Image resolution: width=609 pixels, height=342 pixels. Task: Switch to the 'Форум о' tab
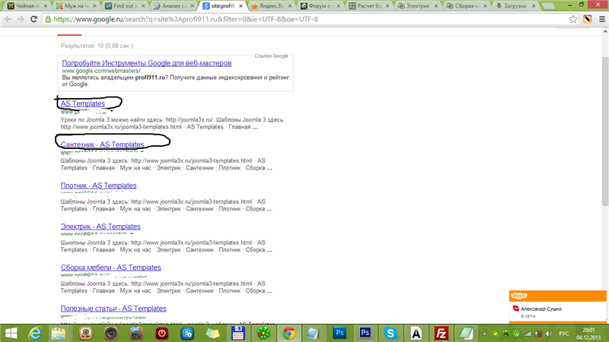click(x=318, y=6)
